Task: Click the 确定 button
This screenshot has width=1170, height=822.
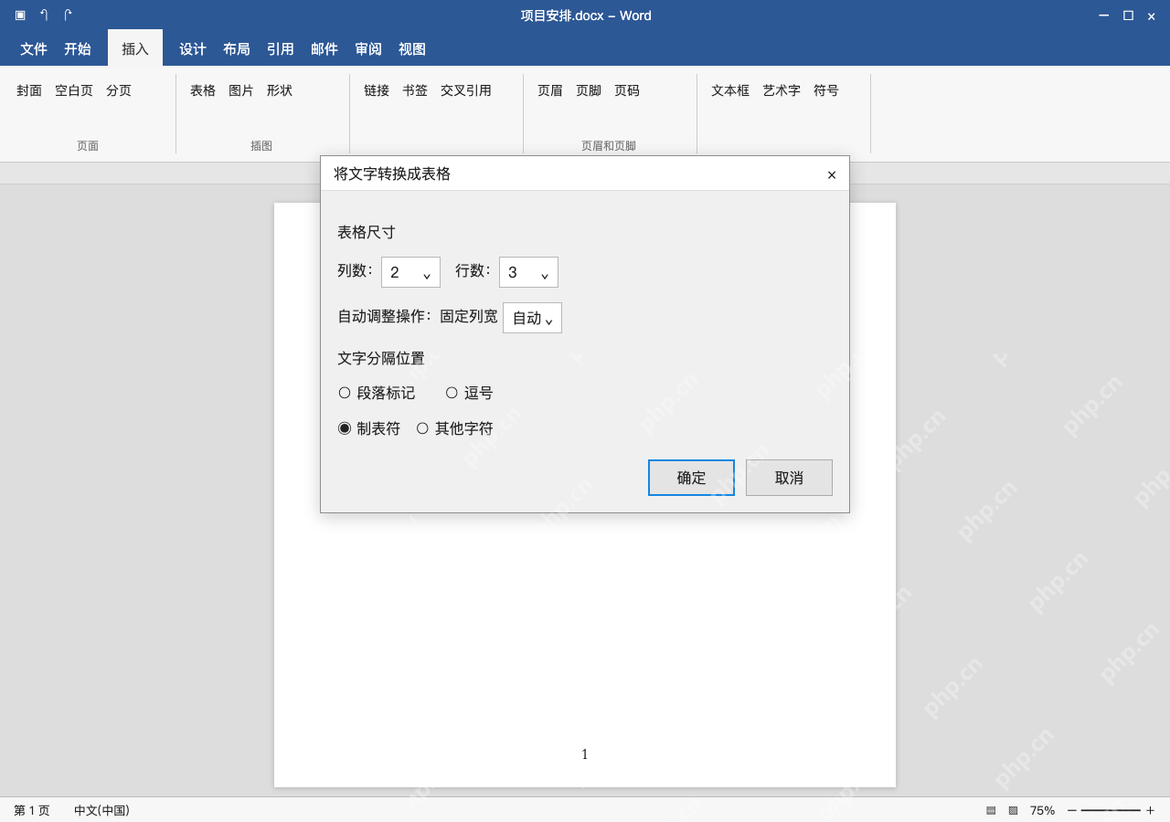Action: pyautogui.click(x=691, y=478)
